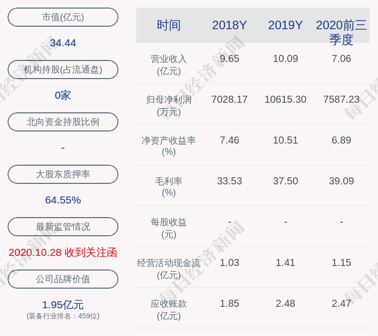Choose the 2020前三季度 column header
The image size is (378, 336).
pyautogui.click(x=341, y=32)
